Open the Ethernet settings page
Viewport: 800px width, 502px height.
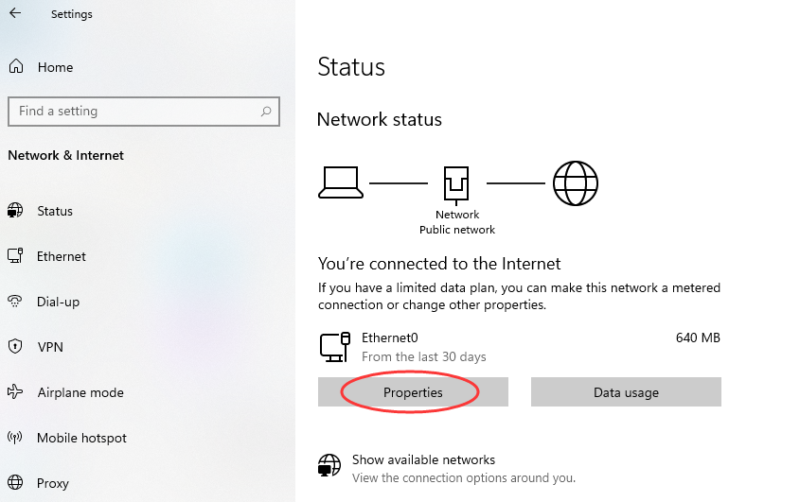(x=62, y=256)
